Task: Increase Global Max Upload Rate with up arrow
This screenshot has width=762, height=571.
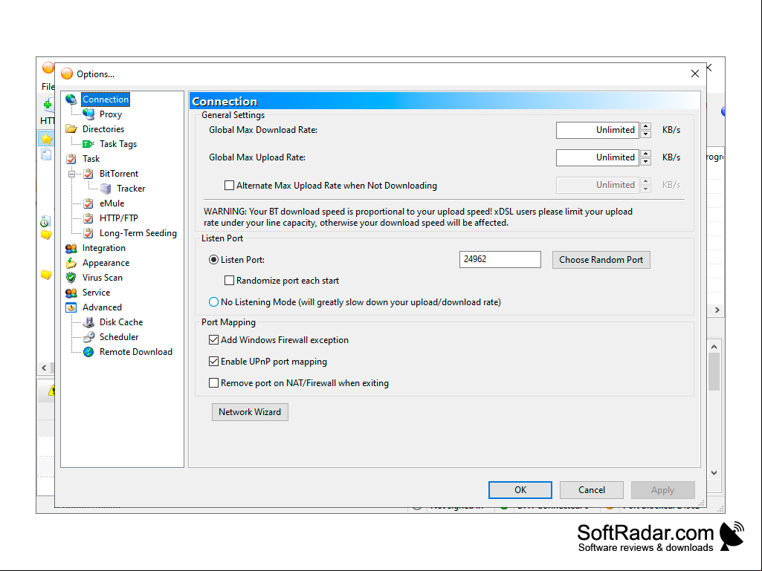Action: click(x=645, y=154)
